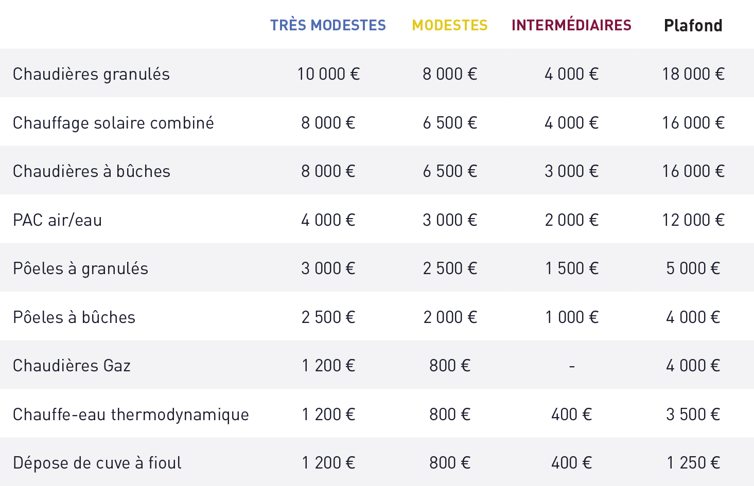The image size is (754, 486).
Task: Select the PAC air/eau row label
Action: [58, 220]
